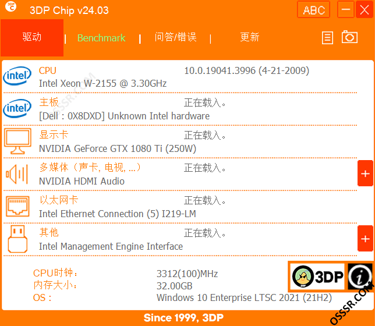Open the ABC language selector
This screenshot has width=375, height=326.
coord(313,10)
